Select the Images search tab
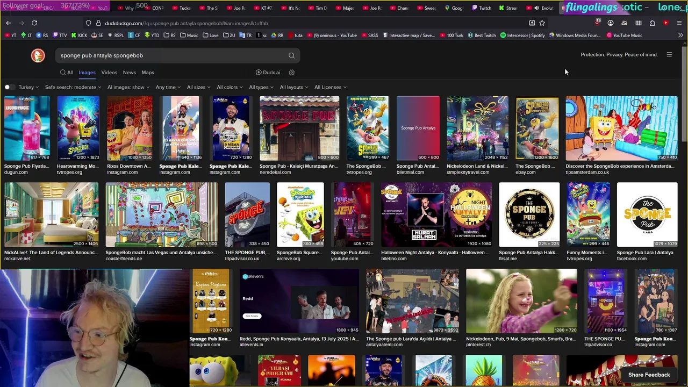The image size is (688, 387). [x=87, y=73]
